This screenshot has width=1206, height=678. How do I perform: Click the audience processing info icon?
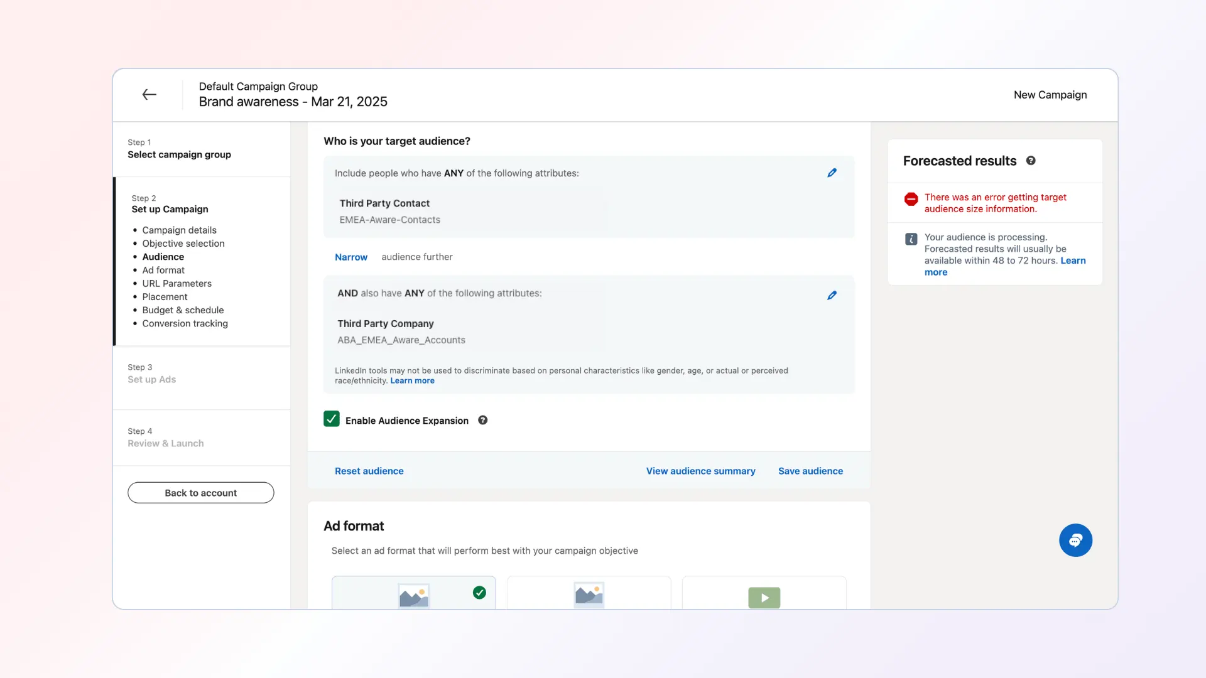911,239
